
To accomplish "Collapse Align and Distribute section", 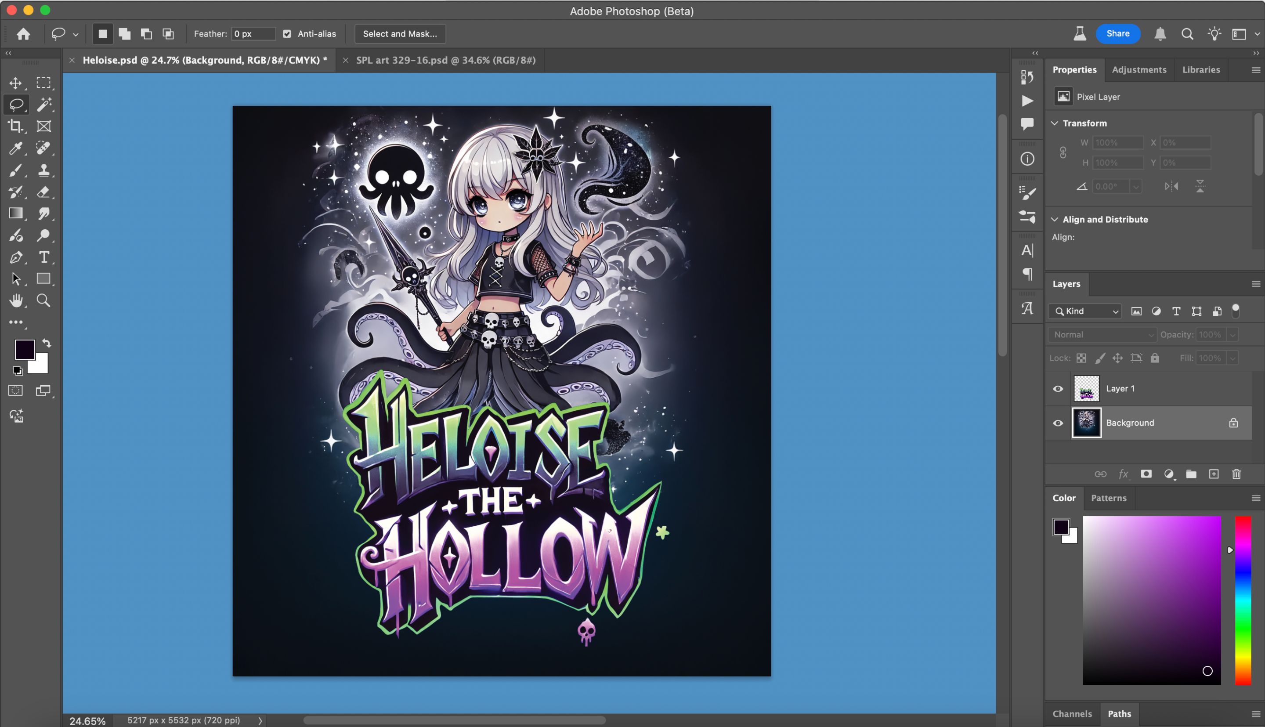I will 1054,219.
